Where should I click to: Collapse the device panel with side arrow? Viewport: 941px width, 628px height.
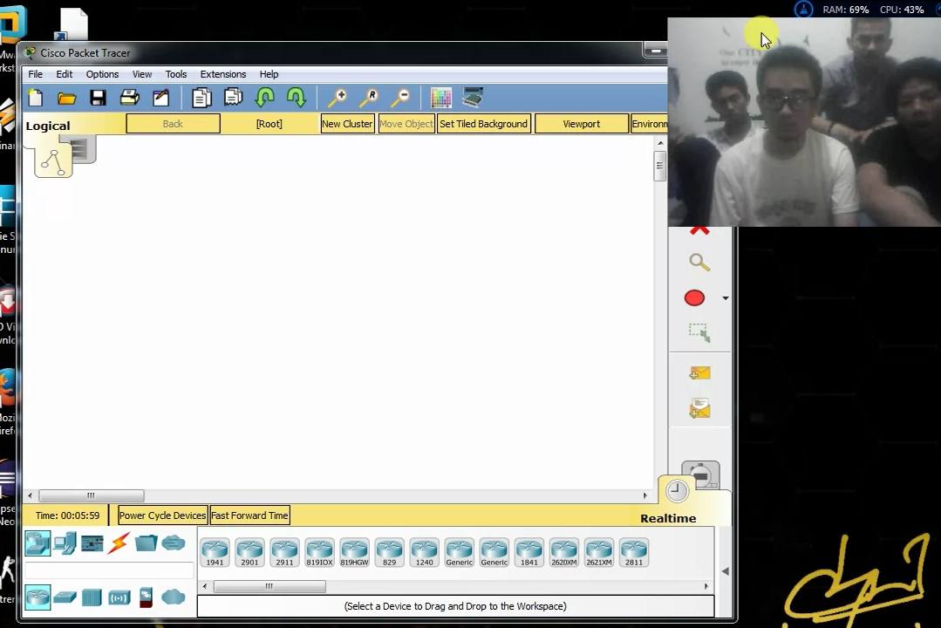coord(725,571)
